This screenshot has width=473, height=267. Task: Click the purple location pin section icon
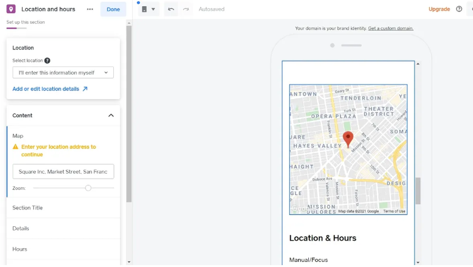coord(11,9)
